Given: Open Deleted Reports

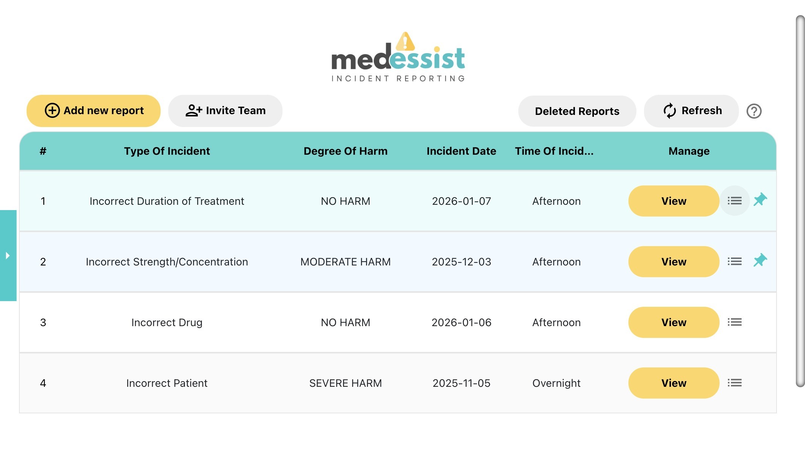Looking at the screenshot, I should [577, 111].
